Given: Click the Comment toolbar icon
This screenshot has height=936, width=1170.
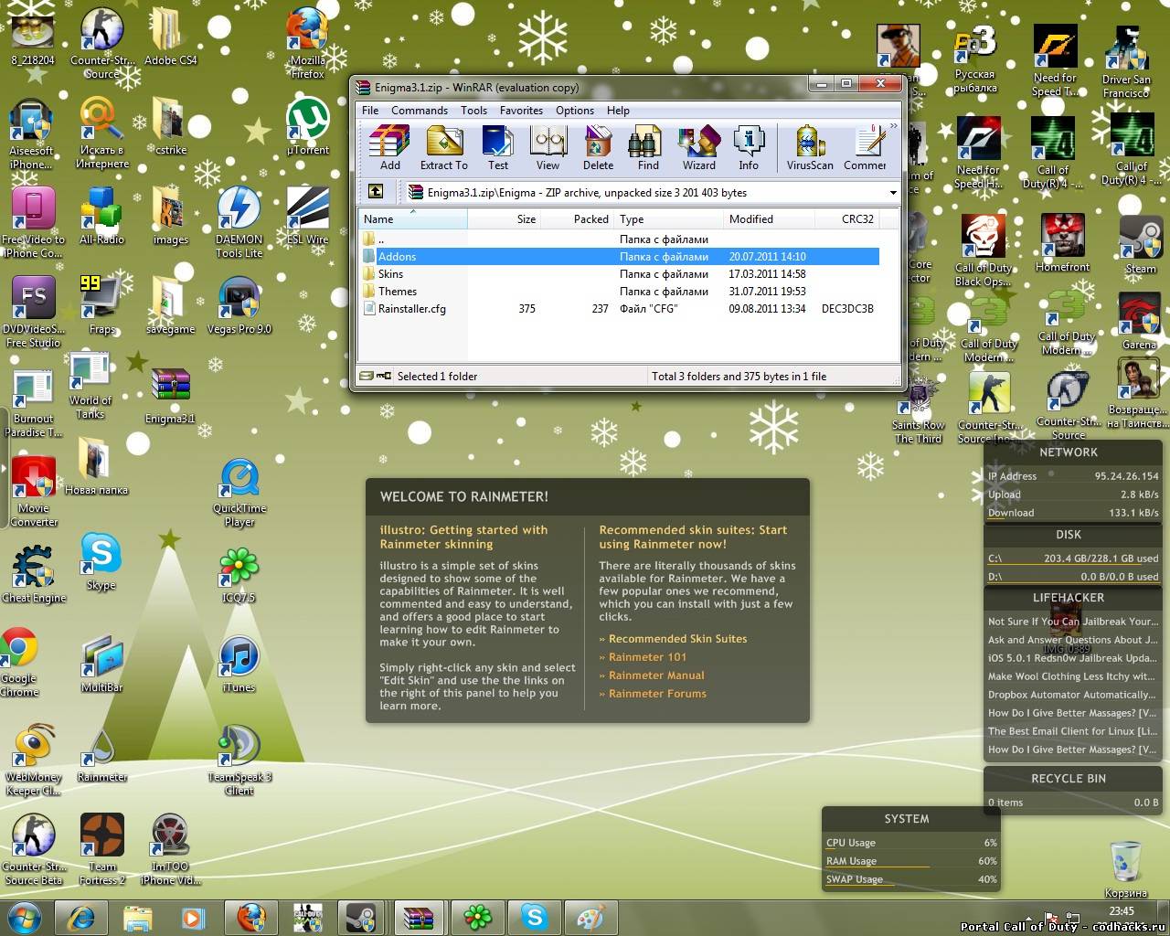Looking at the screenshot, I should click(865, 148).
